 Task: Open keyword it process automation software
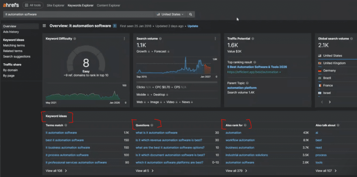(67, 155)
